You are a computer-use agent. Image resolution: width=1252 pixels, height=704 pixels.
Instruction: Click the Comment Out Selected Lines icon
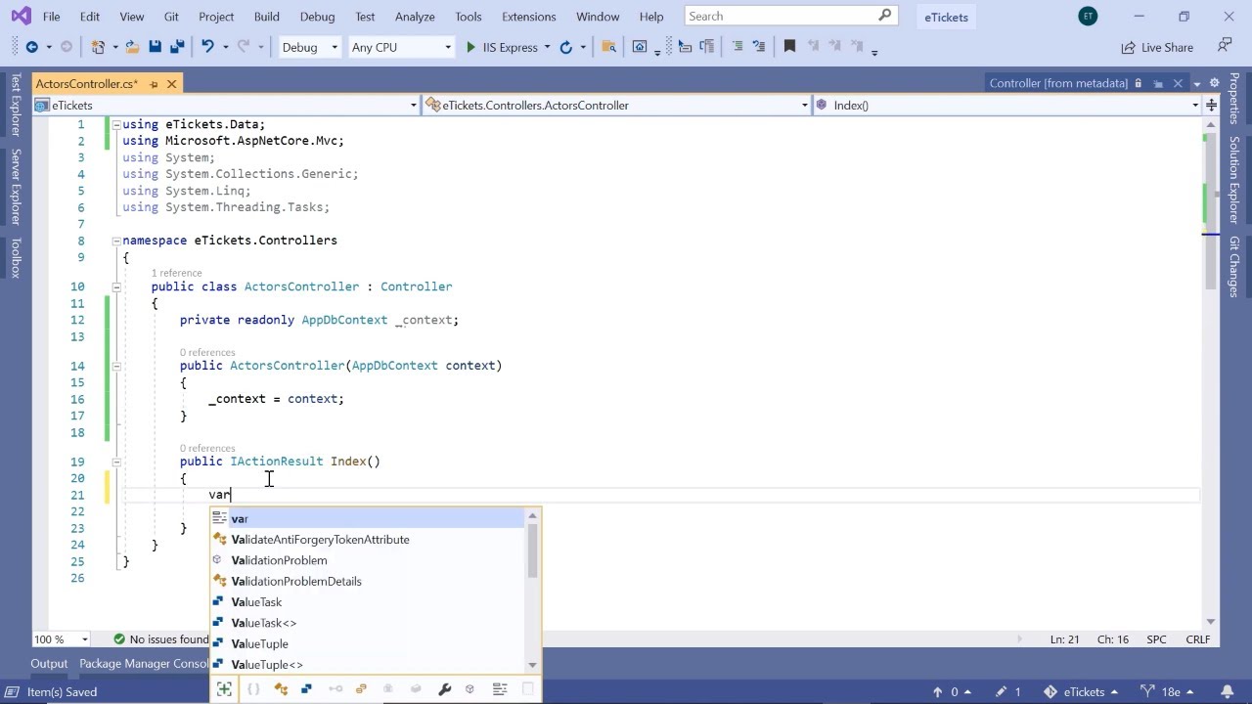738,47
